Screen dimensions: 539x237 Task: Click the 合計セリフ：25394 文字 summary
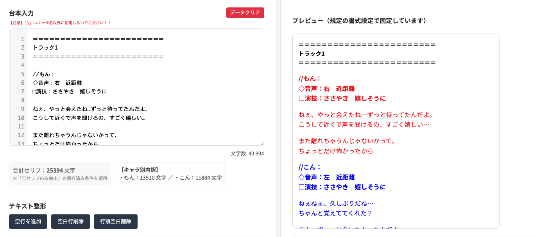[x=44, y=170]
